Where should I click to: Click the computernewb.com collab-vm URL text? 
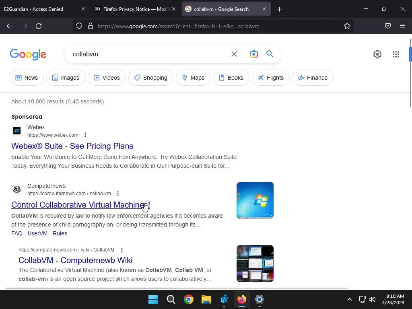point(69,194)
